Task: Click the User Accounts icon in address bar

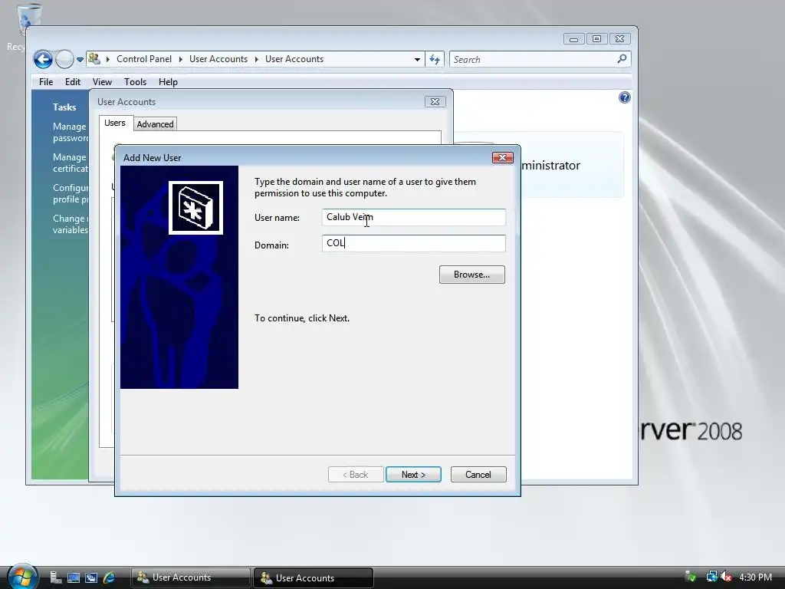Action: [x=94, y=58]
